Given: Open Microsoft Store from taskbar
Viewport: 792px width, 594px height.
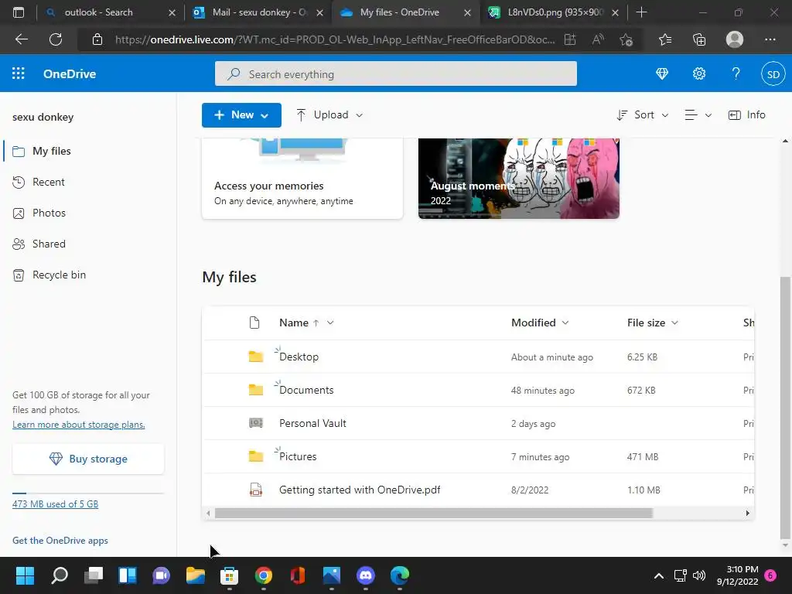Looking at the screenshot, I should [x=229, y=575].
